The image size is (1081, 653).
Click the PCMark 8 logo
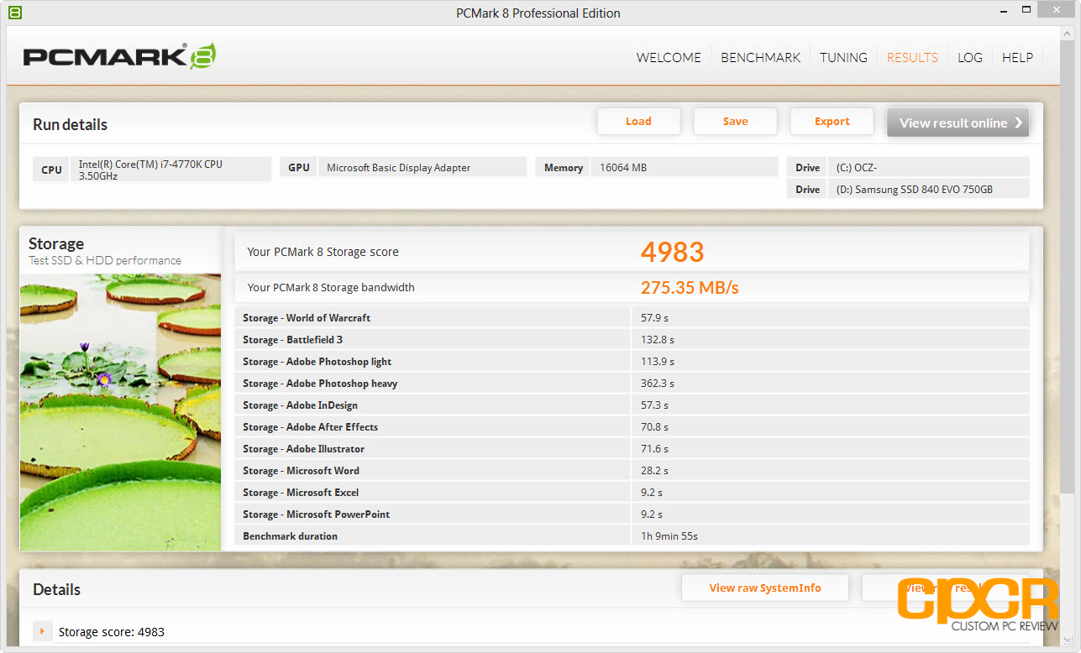pos(119,56)
